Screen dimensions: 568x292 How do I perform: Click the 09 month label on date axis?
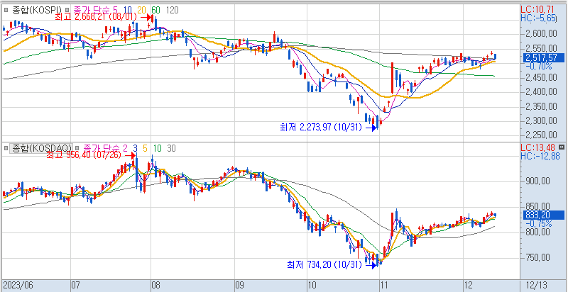pos(239,286)
